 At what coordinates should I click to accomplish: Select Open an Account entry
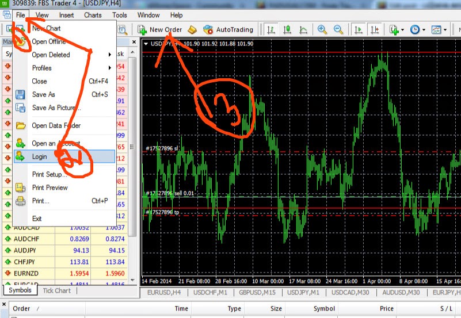pyautogui.click(x=64, y=143)
